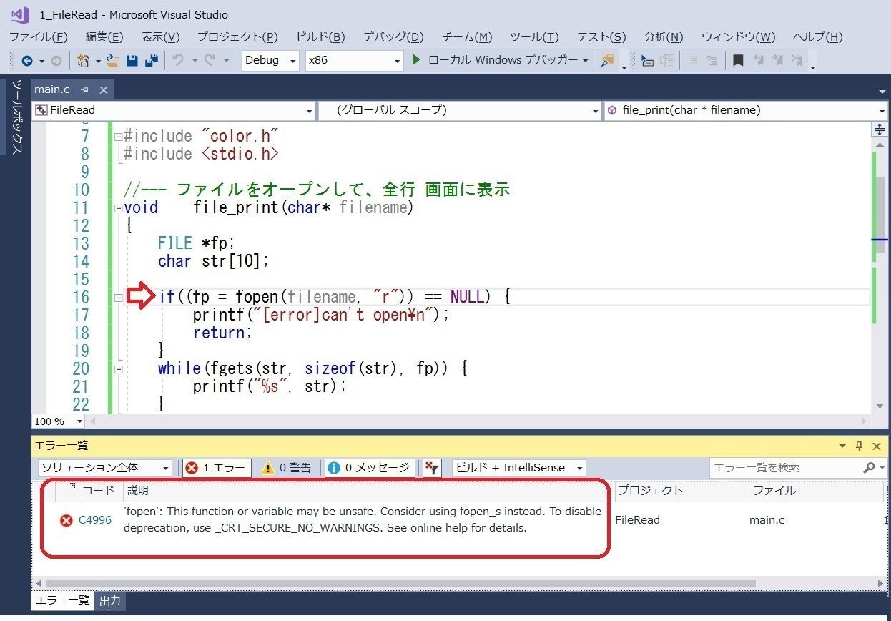
Task: Open the ビルド + IntelliSense dropdown
Action: [519, 468]
